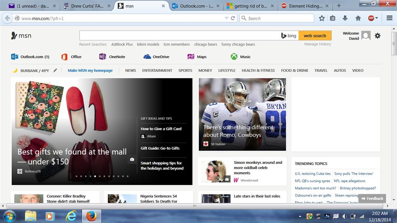Click the Firefox back arrow button
Screen dimensions: 397x223
7,18
